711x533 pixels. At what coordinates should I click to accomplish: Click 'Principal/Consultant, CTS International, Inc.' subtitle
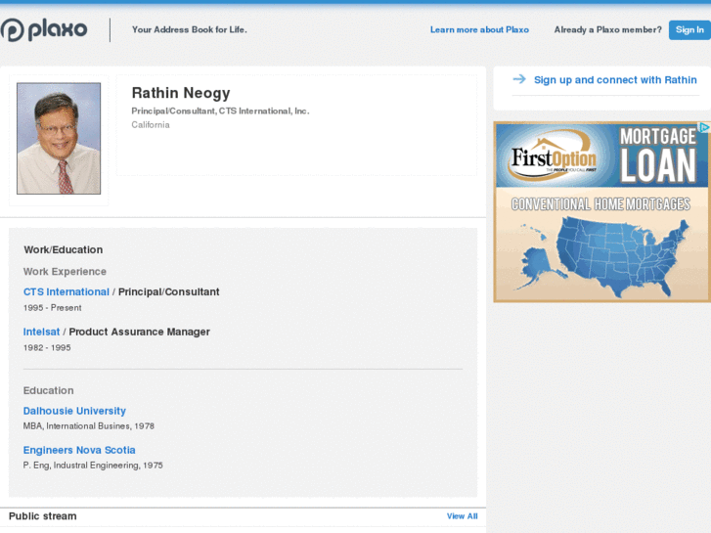[x=220, y=111]
